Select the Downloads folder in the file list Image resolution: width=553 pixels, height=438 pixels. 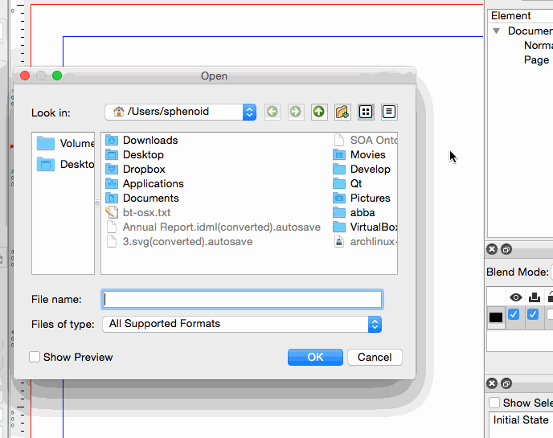coord(150,140)
